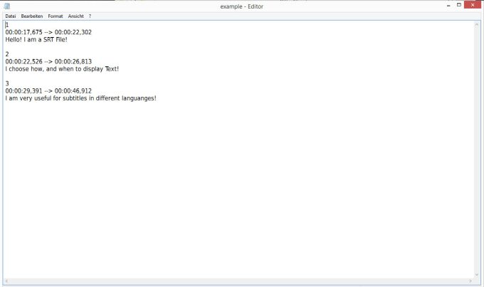Click the "example - Editor" window title
The image size is (484, 287).
[x=242, y=6]
